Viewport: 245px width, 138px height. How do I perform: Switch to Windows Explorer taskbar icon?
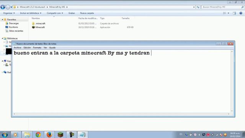coord(27,135)
